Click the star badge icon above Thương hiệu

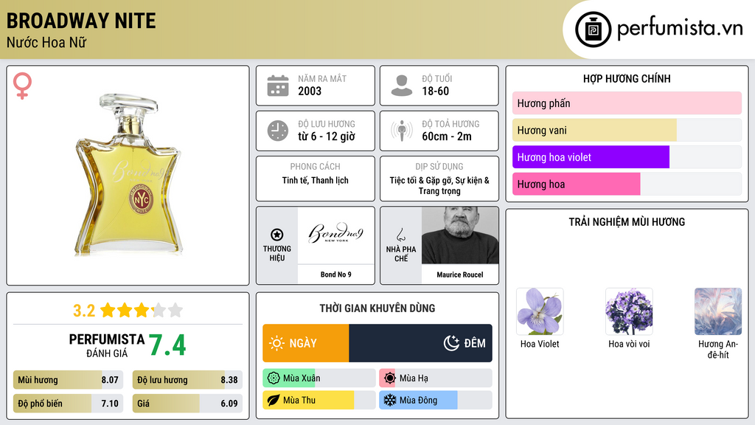pyautogui.click(x=277, y=235)
